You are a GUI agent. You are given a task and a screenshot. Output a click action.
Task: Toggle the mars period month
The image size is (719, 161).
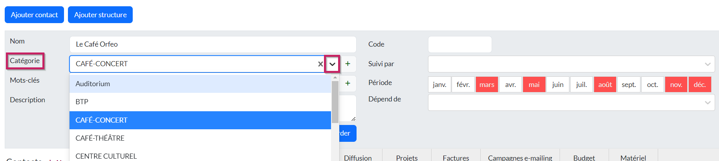click(487, 85)
